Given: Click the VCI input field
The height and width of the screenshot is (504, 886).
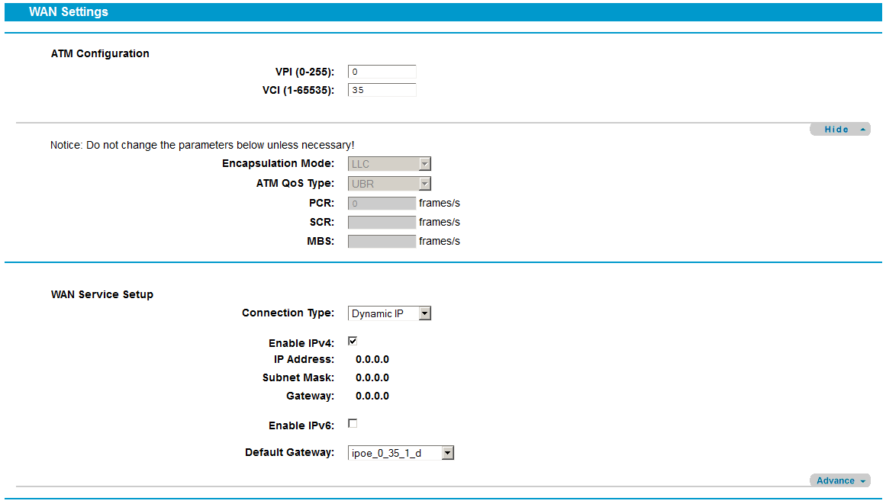Looking at the screenshot, I should tap(381, 89).
